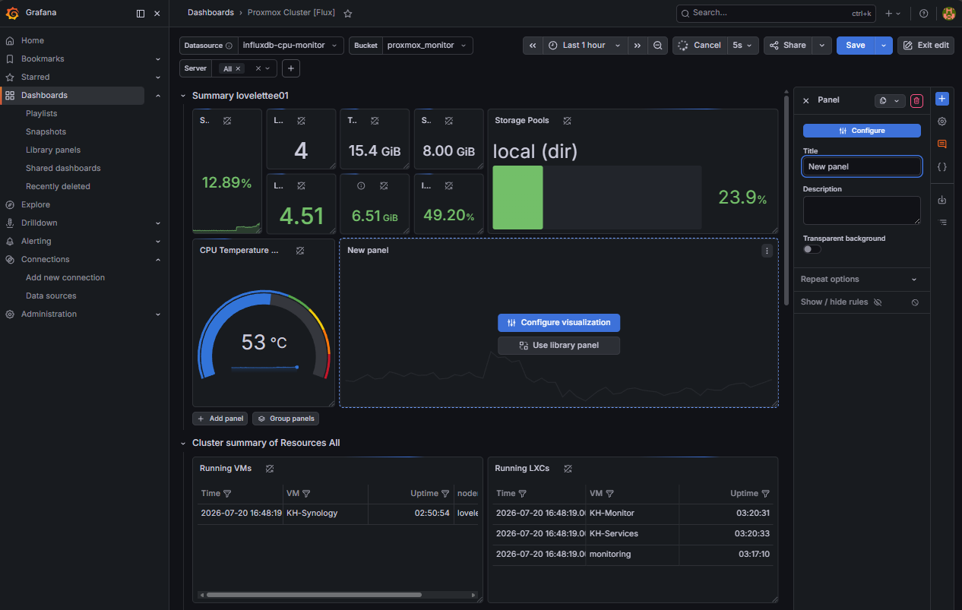Open the influxdb-cpu-monitor datasource dropdown

click(x=290, y=46)
